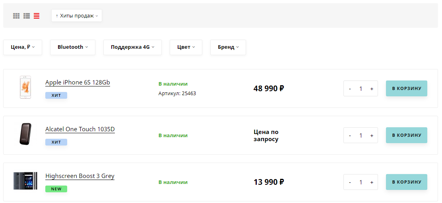Image resolution: width=442 pixels, height=203 pixels.
Task: Add Highscreen Boost 3 to cart
Action: point(407,182)
